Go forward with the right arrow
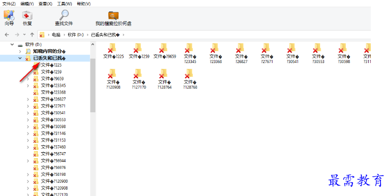Screen dimensions: 388x196 [x=17, y=34]
